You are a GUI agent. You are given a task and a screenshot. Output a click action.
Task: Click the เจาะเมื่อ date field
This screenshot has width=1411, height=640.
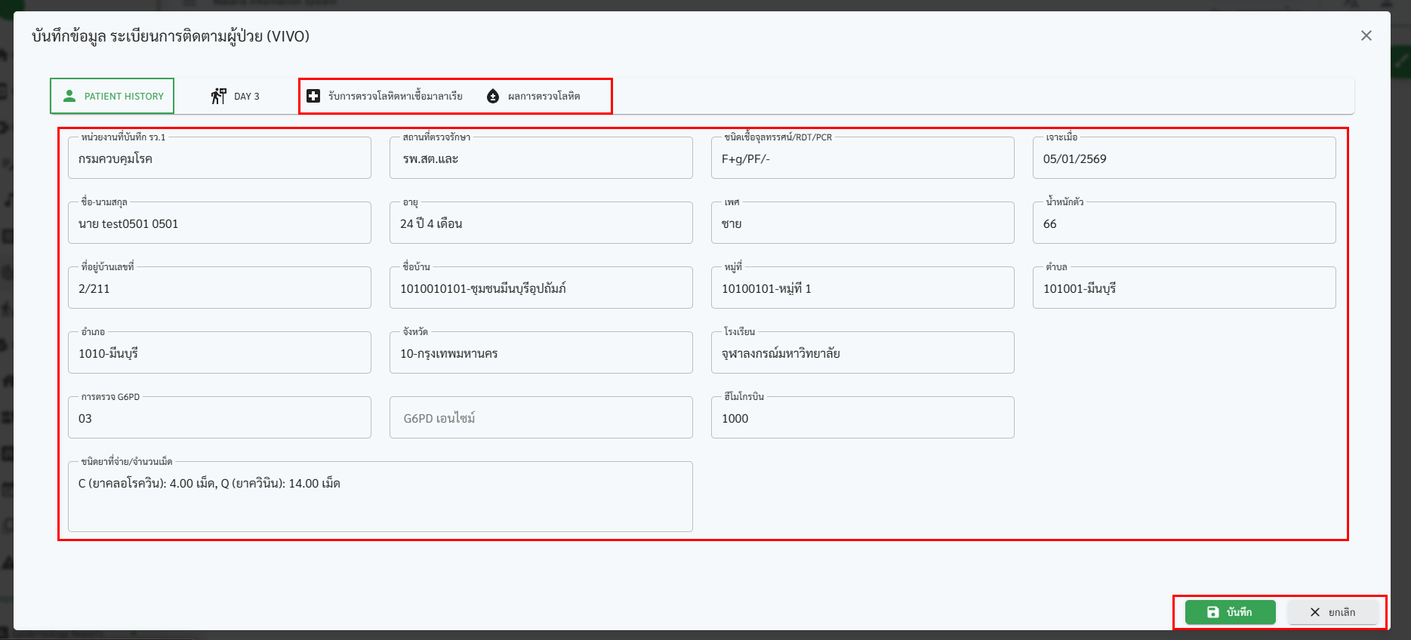coord(1183,159)
